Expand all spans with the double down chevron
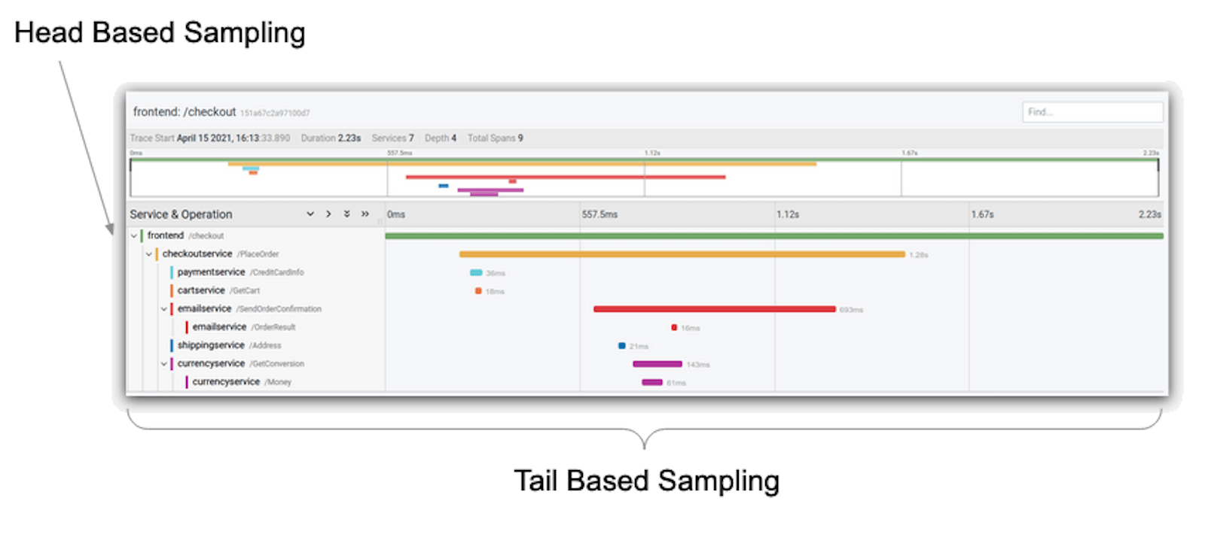 346,214
